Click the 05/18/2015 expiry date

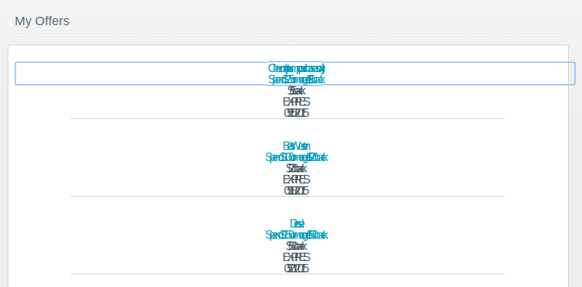[297, 190]
